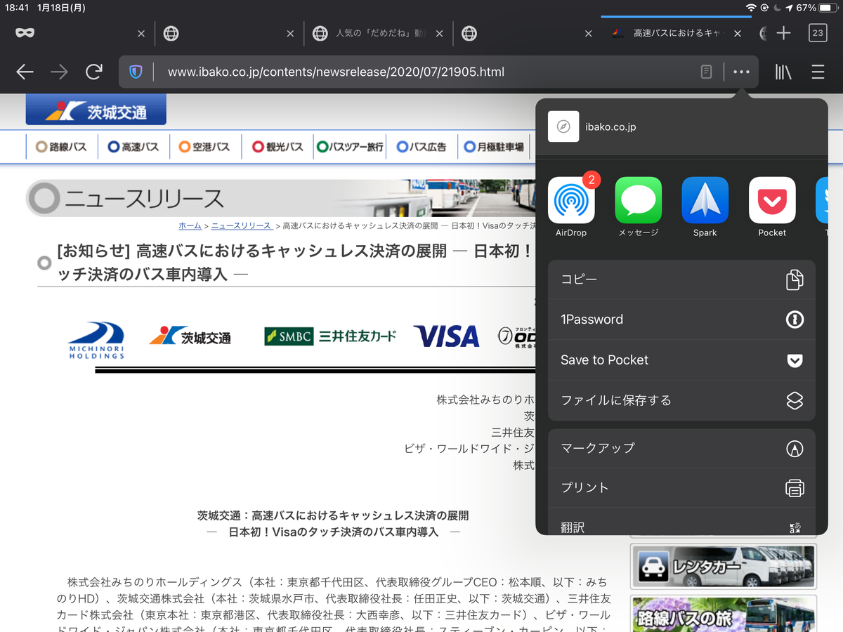Open the browser hamburger menu
The image size is (843, 632).
point(818,72)
